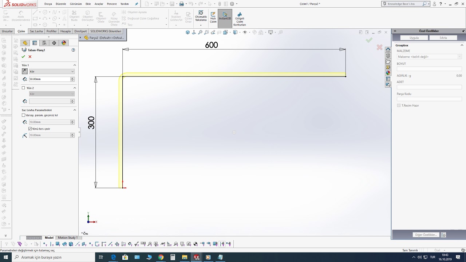This screenshot has width=466, height=262.
Task: Click the Yön 1 reverse direction arrow button
Action: click(25, 71)
